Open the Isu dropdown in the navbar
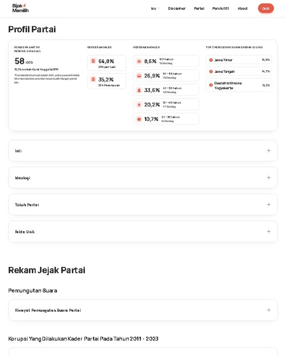Viewport: 286px width, 355px height. pyautogui.click(x=155, y=9)
